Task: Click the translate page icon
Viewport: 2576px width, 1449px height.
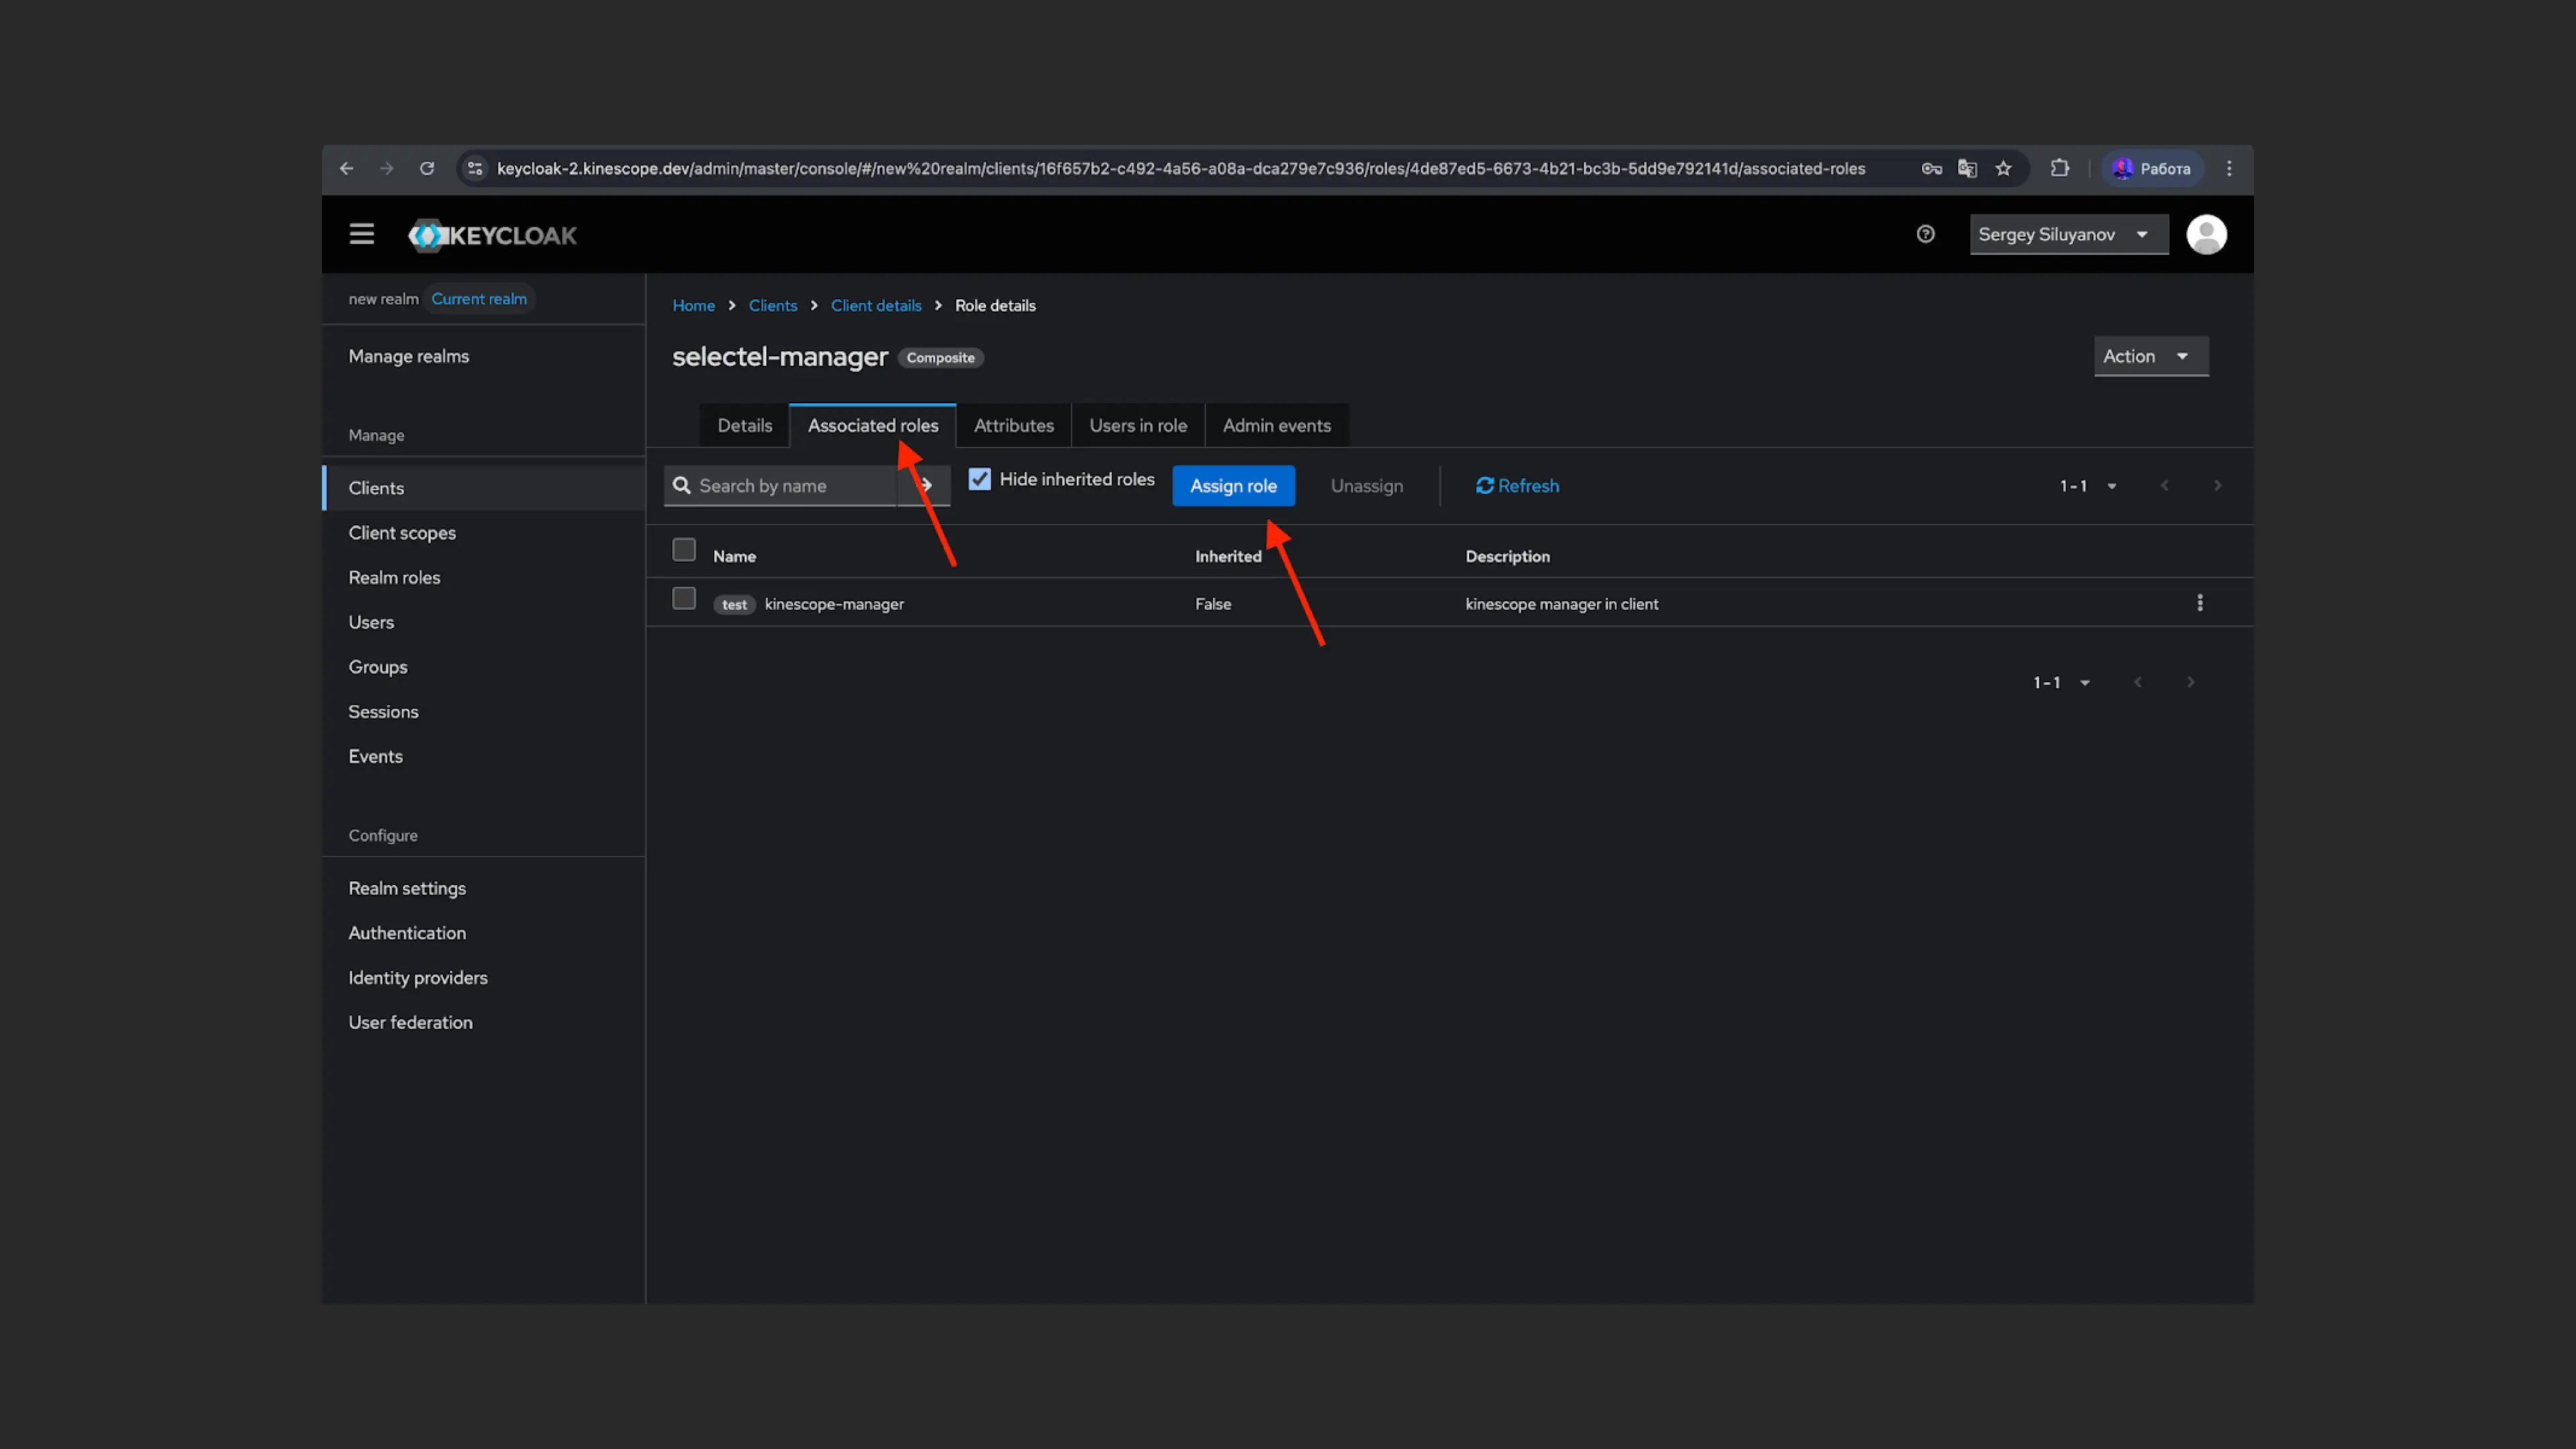Action: pyautogui.click(x=1967, y=168)
